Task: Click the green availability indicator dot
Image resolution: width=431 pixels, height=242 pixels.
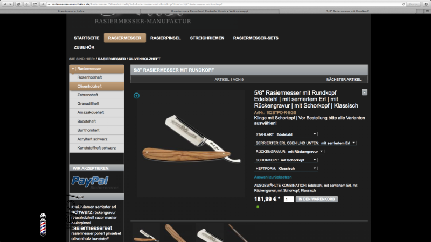Action: click(258, 207)
